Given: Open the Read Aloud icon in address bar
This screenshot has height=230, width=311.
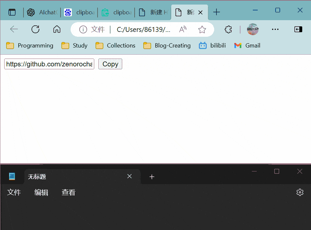Looking at the screenshot, I should pos(183,30).
